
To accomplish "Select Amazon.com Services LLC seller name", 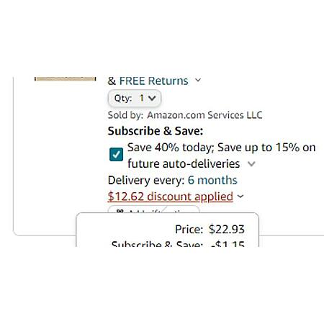I will (x=204, y=115).
